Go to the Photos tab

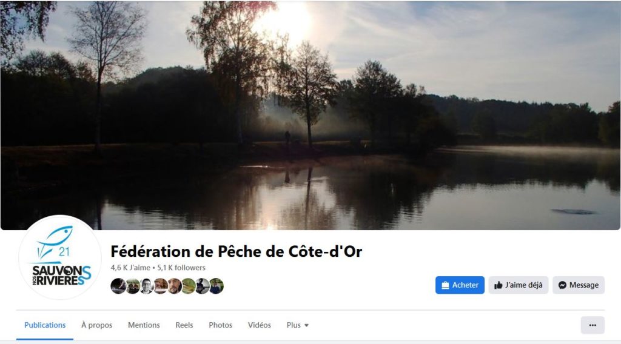(x=221, y=325)
